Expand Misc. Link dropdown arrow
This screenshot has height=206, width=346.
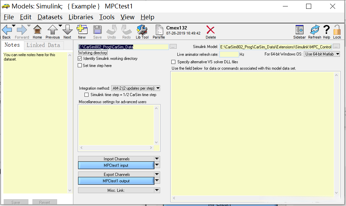tap(157, 190)
